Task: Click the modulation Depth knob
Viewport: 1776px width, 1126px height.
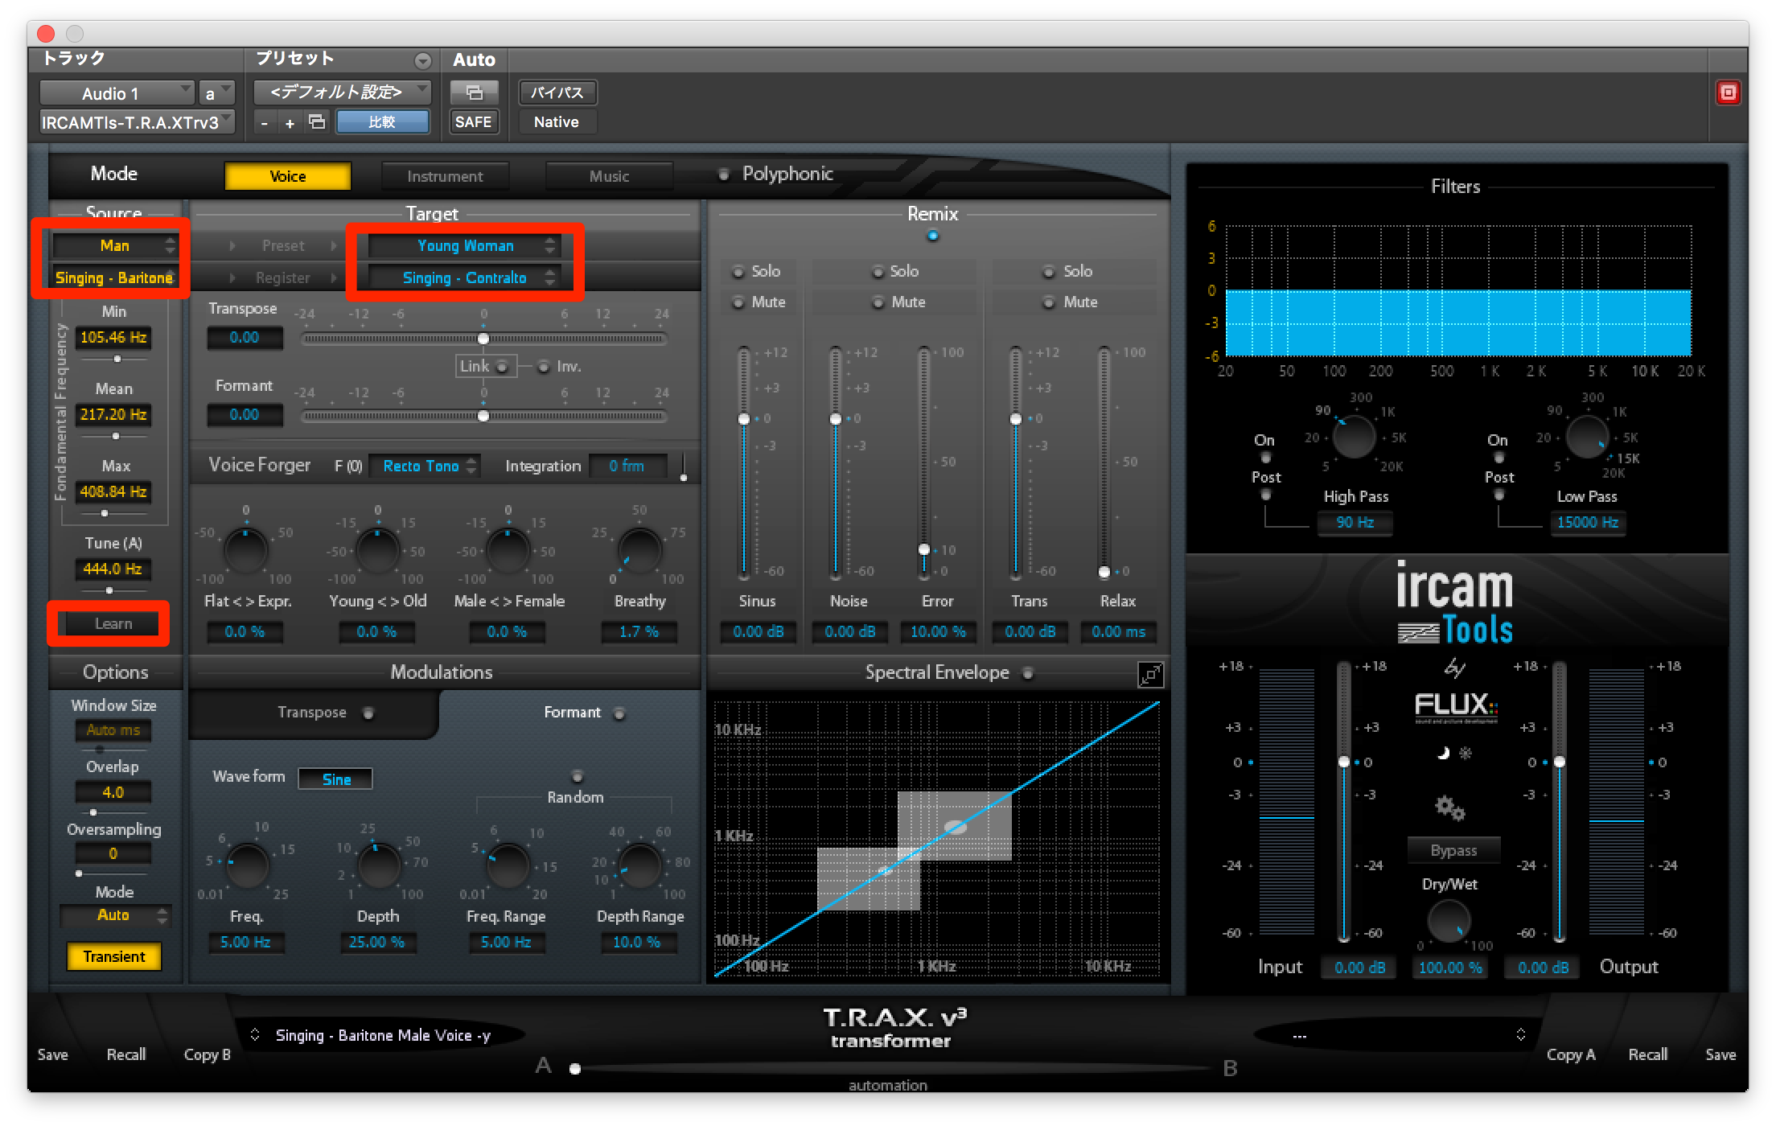Action: point(378,865)
